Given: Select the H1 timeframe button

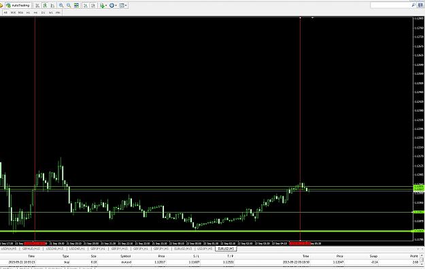Looking at the screenshot, I should click(x=28, y=12).
